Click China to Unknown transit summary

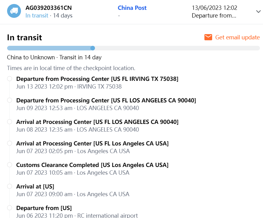tap(54, 57)
